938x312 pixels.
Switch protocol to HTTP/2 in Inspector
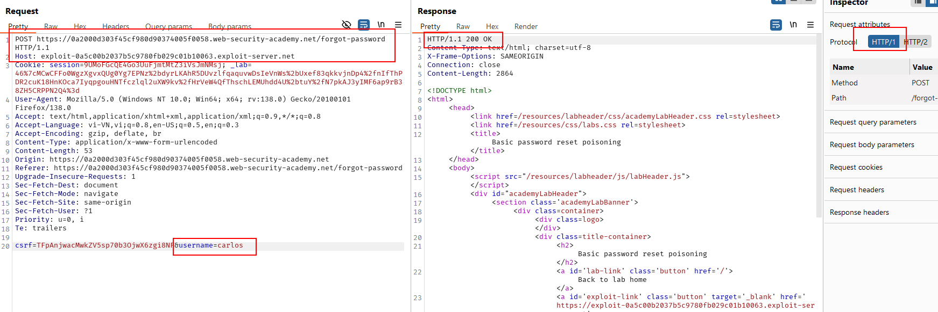(915, 42)
